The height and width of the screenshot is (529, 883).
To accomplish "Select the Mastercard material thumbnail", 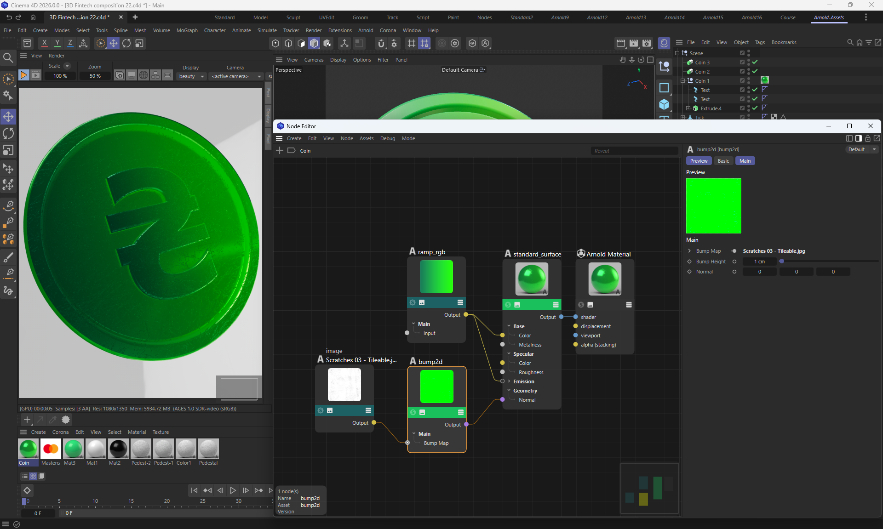I will point(51,449).
